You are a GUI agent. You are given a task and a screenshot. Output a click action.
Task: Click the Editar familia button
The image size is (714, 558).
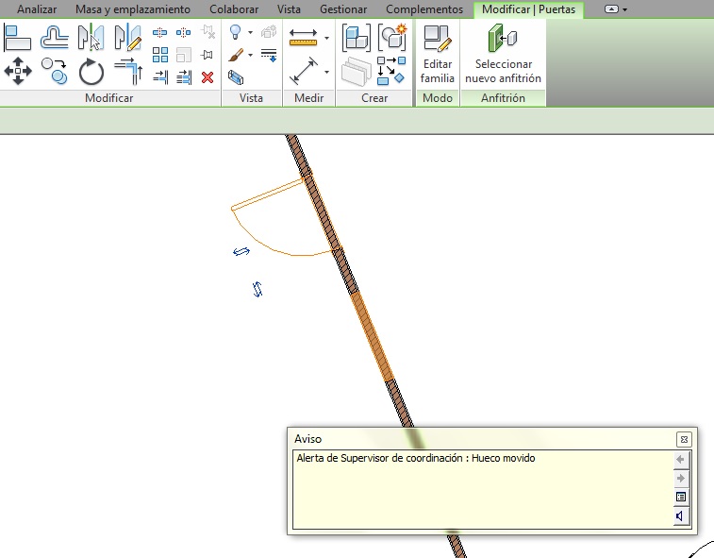click(x=437, y=56)
